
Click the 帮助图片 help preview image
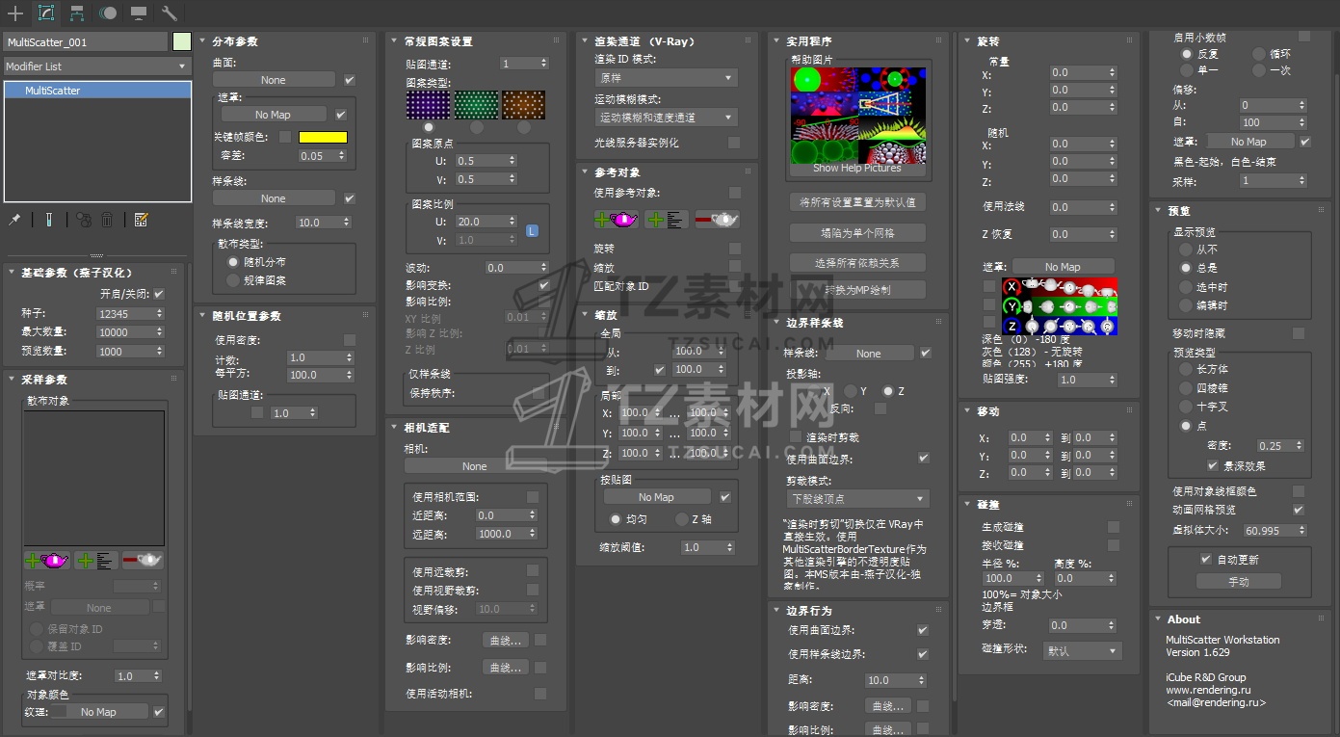[x=857, y=115]
